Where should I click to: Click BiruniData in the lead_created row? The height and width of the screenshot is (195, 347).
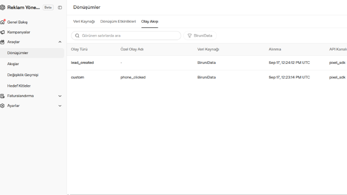[x=207, y=63]
